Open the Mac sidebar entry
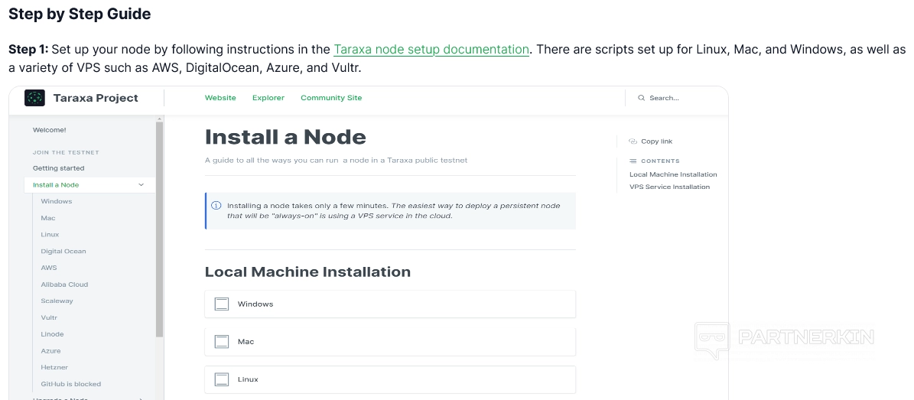Image resolution: width=914 pixels, height=400 pixels. pos(47,218)
